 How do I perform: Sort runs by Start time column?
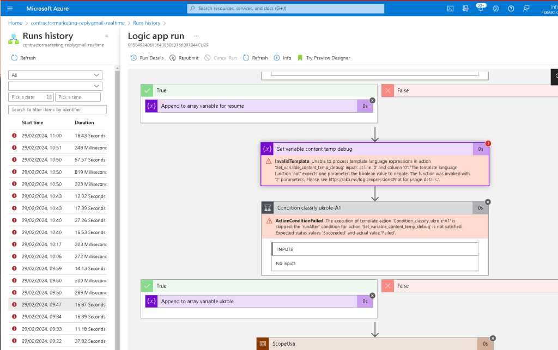[32, 122]
